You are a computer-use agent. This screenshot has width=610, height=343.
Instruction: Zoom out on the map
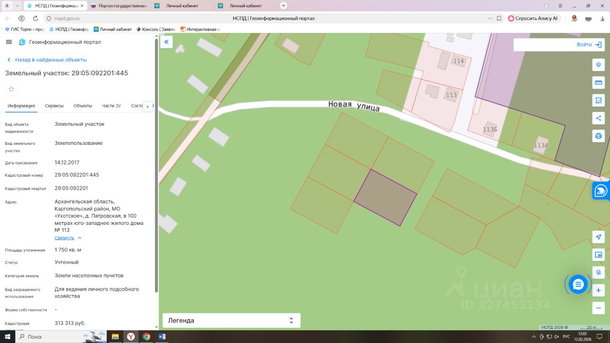[x=599, y=308]
